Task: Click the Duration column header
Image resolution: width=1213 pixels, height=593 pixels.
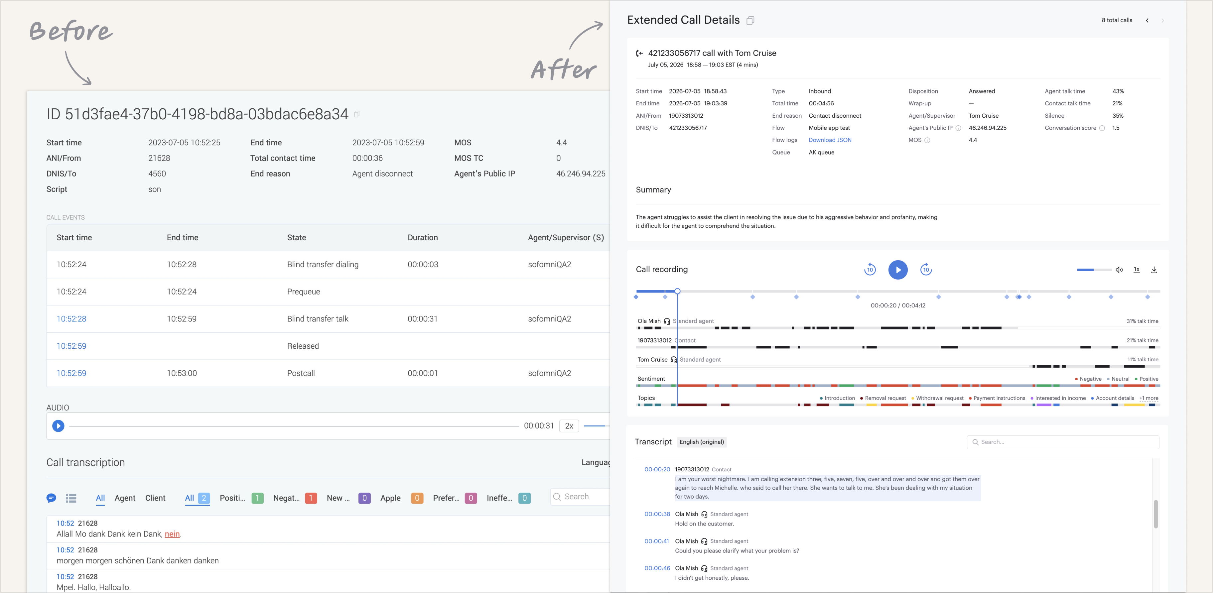Action: (422, 238)
